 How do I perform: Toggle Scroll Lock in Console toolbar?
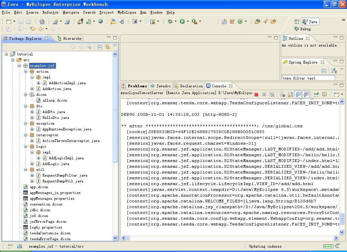[290, 94]
